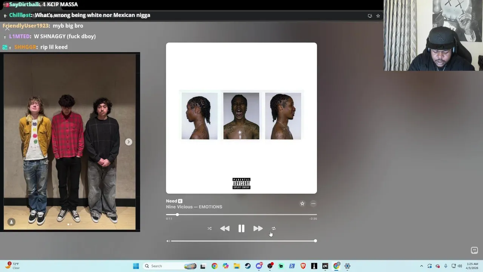Click the message "myb big bro"
The image size is (483, 272).
click(x=68, y=26)
